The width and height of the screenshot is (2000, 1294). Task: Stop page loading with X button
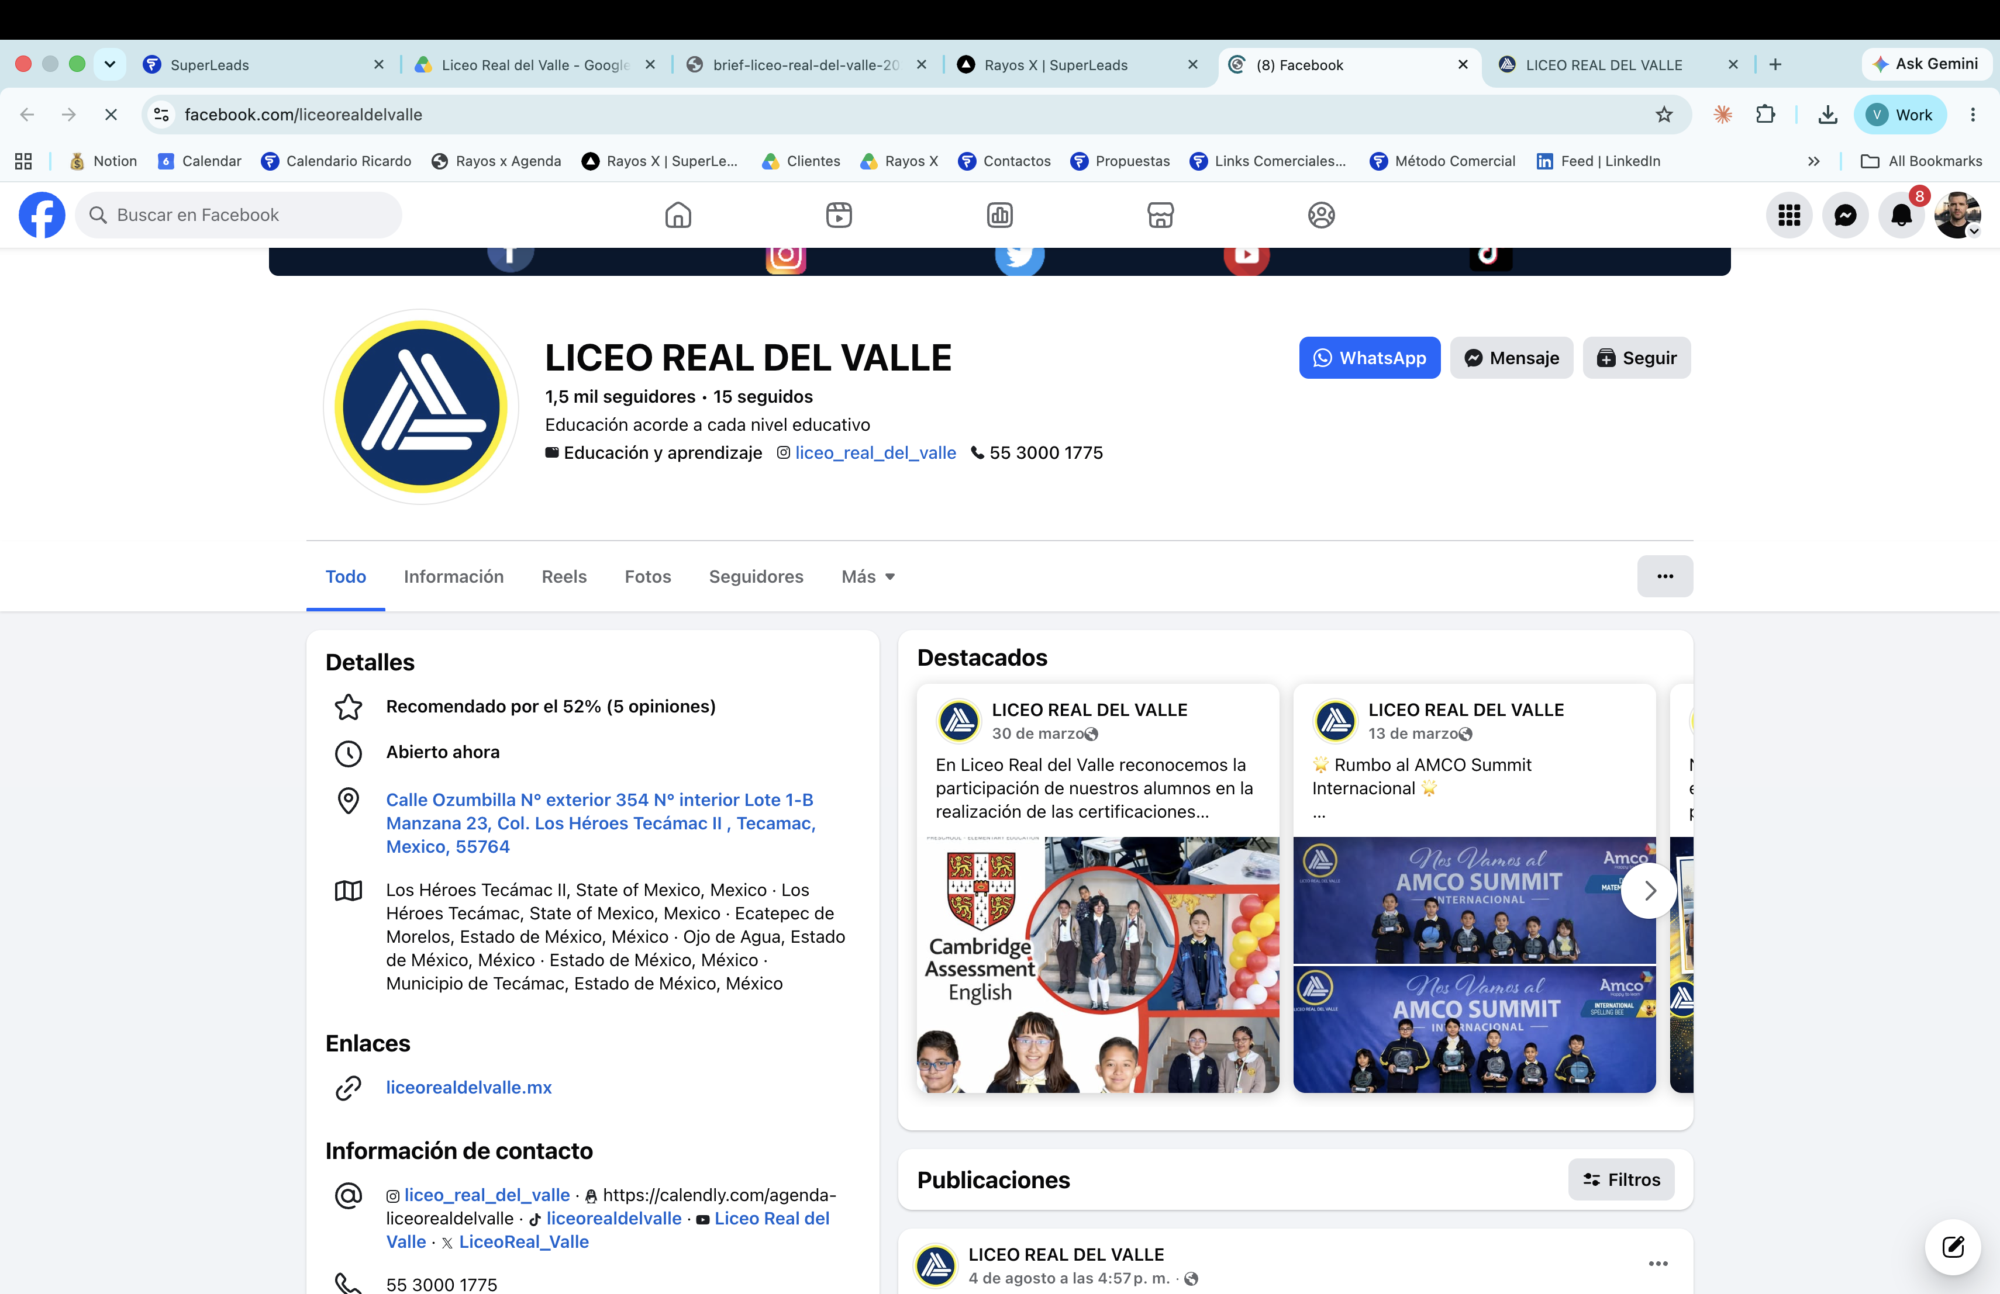pyautogui.click(x=111, y=114)
